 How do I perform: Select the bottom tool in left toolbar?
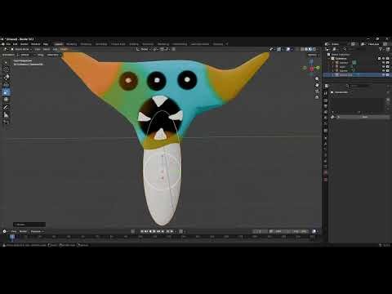(6, 122)
